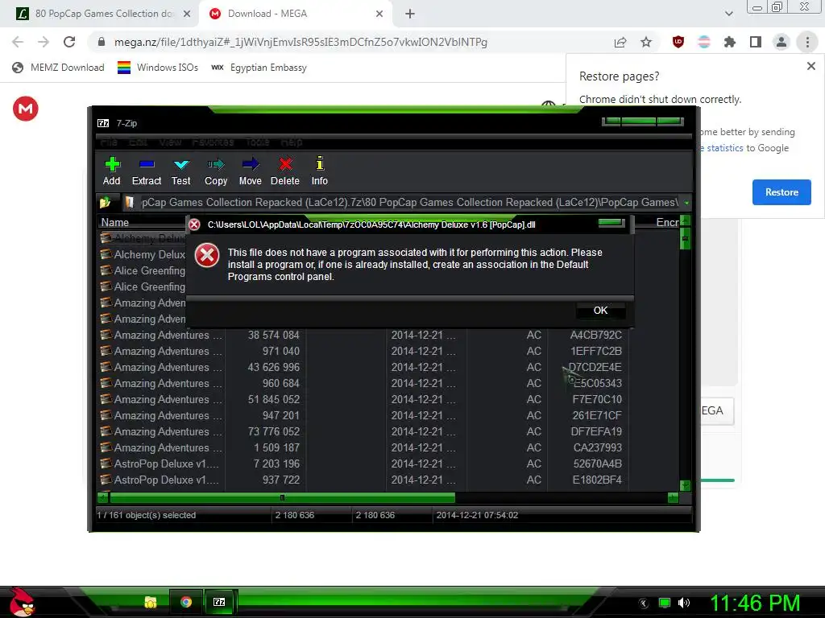Choose the Move toolbar icon in 7-Zip

(251, 164)
